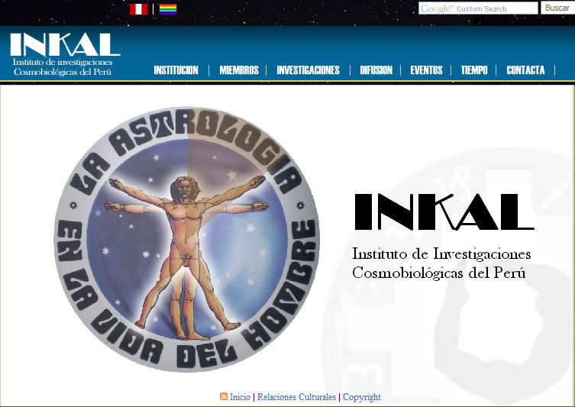
Task: Click the RSS feed icon in footer
Action: click(x=223, y=396)
